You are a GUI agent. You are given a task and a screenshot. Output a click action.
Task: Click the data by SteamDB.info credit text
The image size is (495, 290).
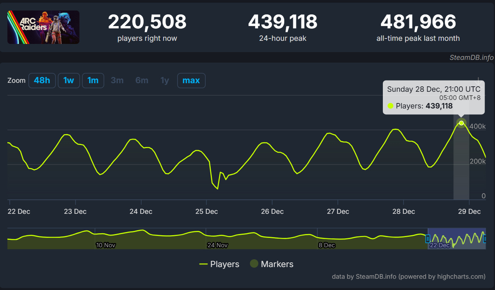[409, 277]
